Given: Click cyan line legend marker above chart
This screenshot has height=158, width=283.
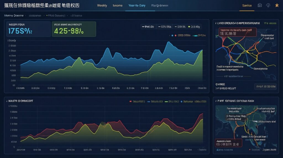Looking at the screenshot, I should [195, 35].
